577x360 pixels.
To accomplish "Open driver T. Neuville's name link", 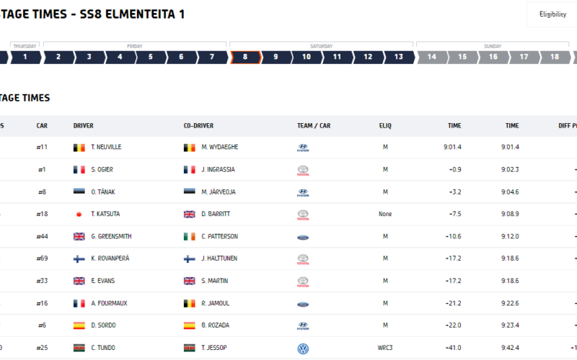I will click(106, 147).
